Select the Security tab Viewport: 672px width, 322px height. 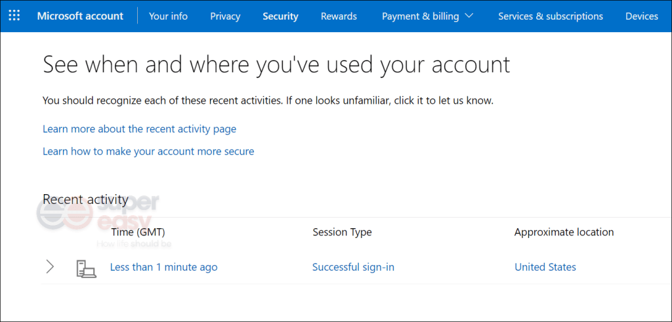click(x=280, y=16)
